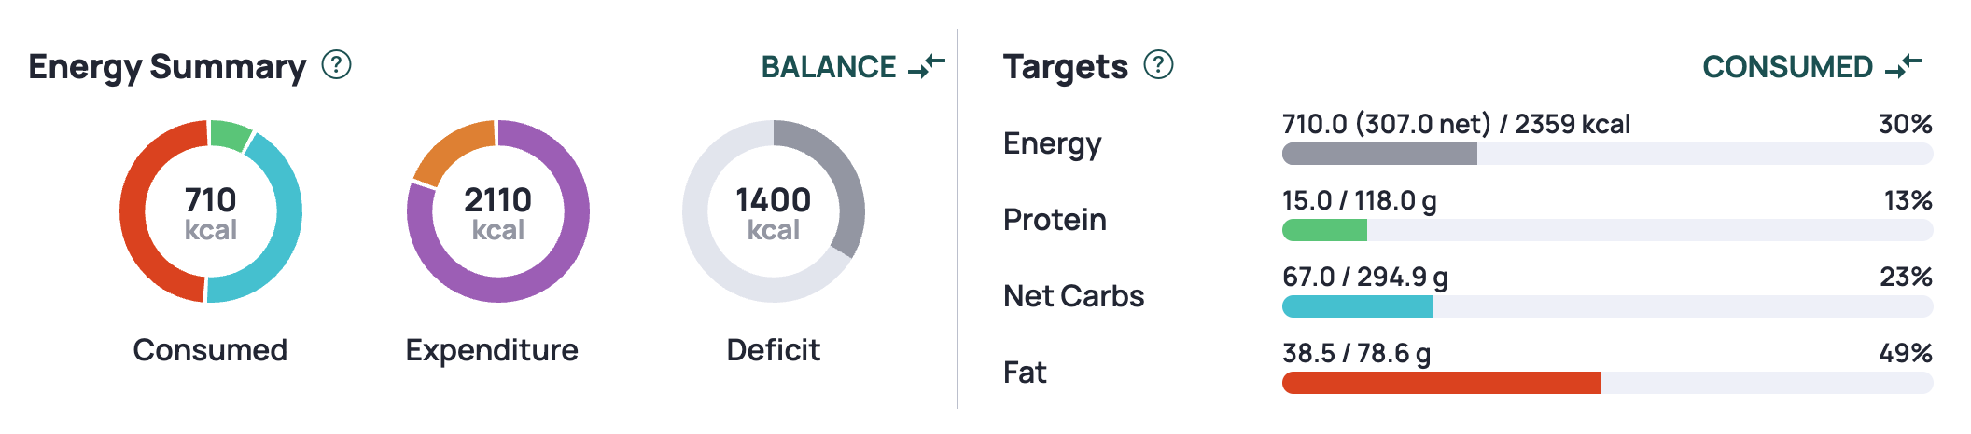
Task: Click the green Protein progress bar
Action: [x=1324, y=230]
